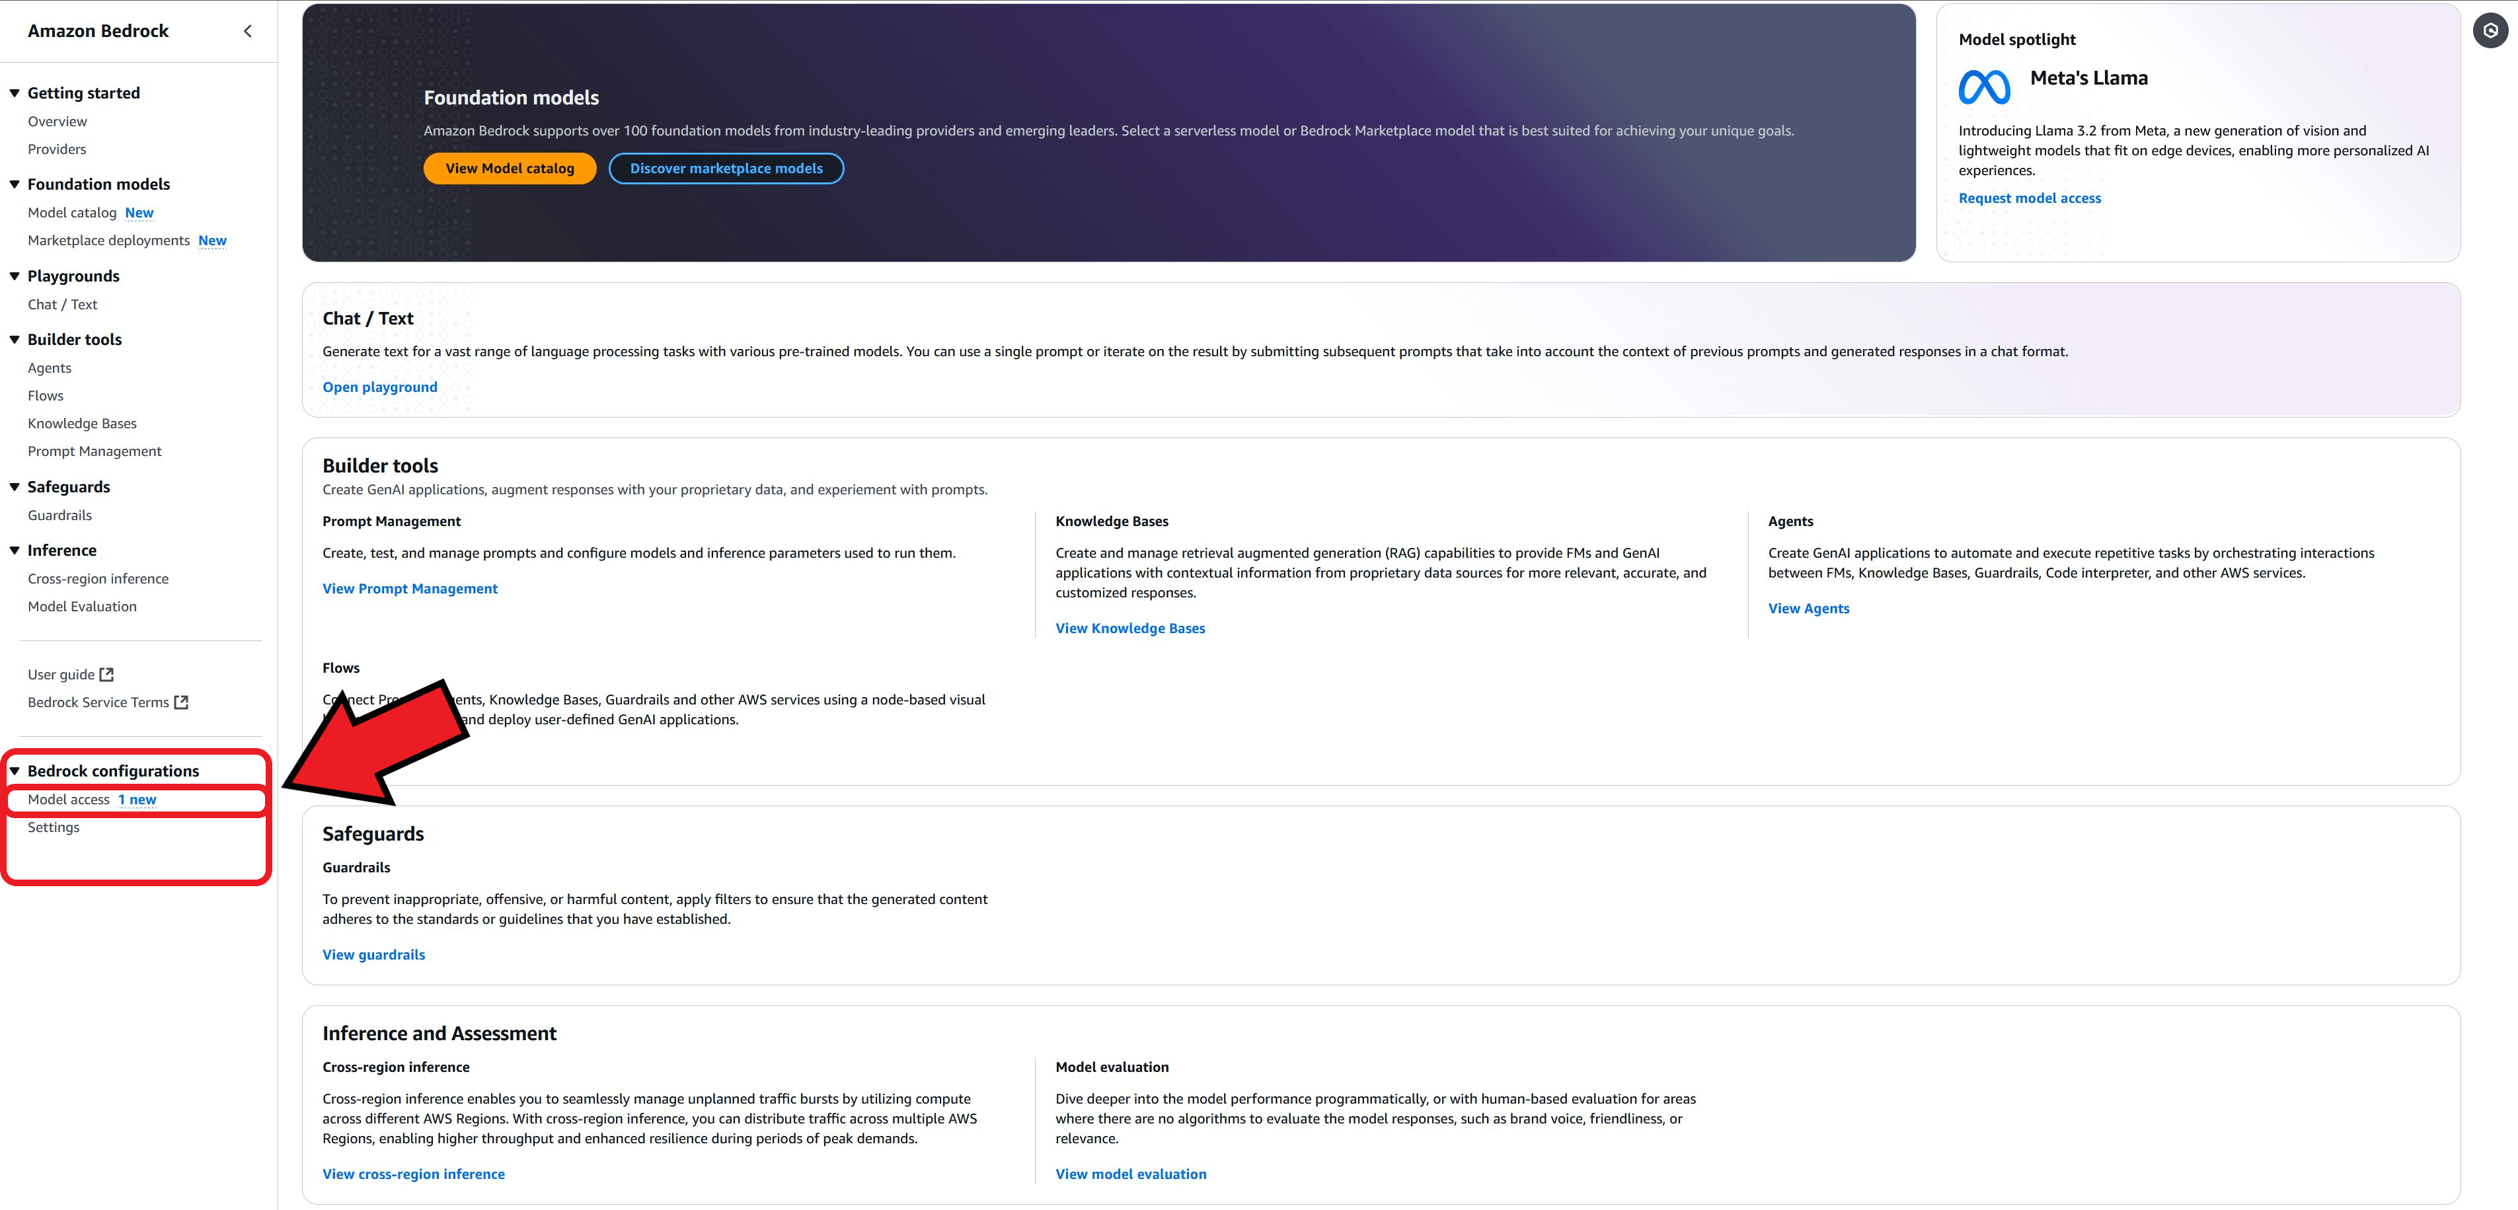The image size is (2518, 1210).
Task: Open Chat / Text under Playgrounds
Action: pyautogui.click(x=61, y=304)
